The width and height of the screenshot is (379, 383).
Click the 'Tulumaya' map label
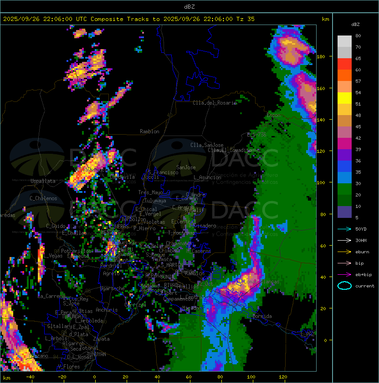pyautogui.click(x=155, y=201)
